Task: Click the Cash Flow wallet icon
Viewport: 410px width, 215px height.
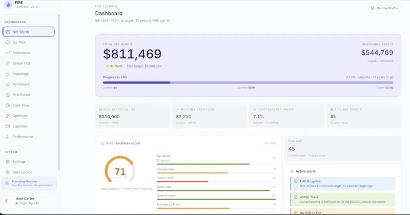Action: tap(8, 105)
